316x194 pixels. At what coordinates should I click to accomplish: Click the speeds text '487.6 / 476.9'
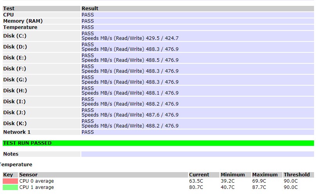pos(162,115)
